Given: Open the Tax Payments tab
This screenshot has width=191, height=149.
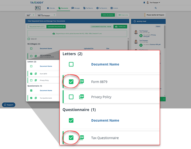Looking at the screenshot, I should pyautogui.click(x=102, y=8).
